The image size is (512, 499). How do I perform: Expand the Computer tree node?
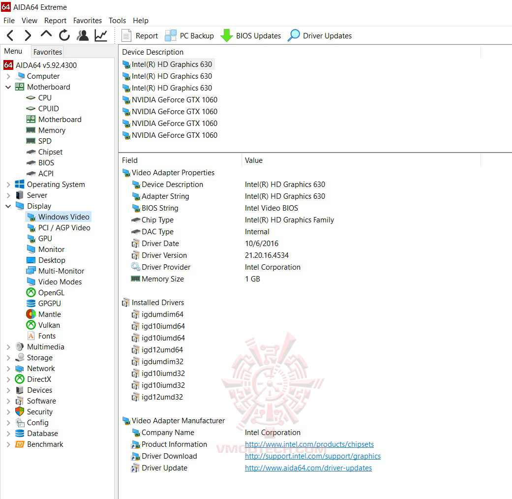pyautogui.click(x=8, y=76)
